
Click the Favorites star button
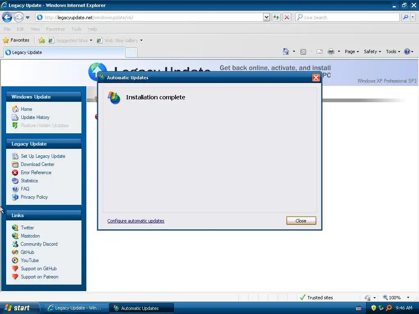16,40
